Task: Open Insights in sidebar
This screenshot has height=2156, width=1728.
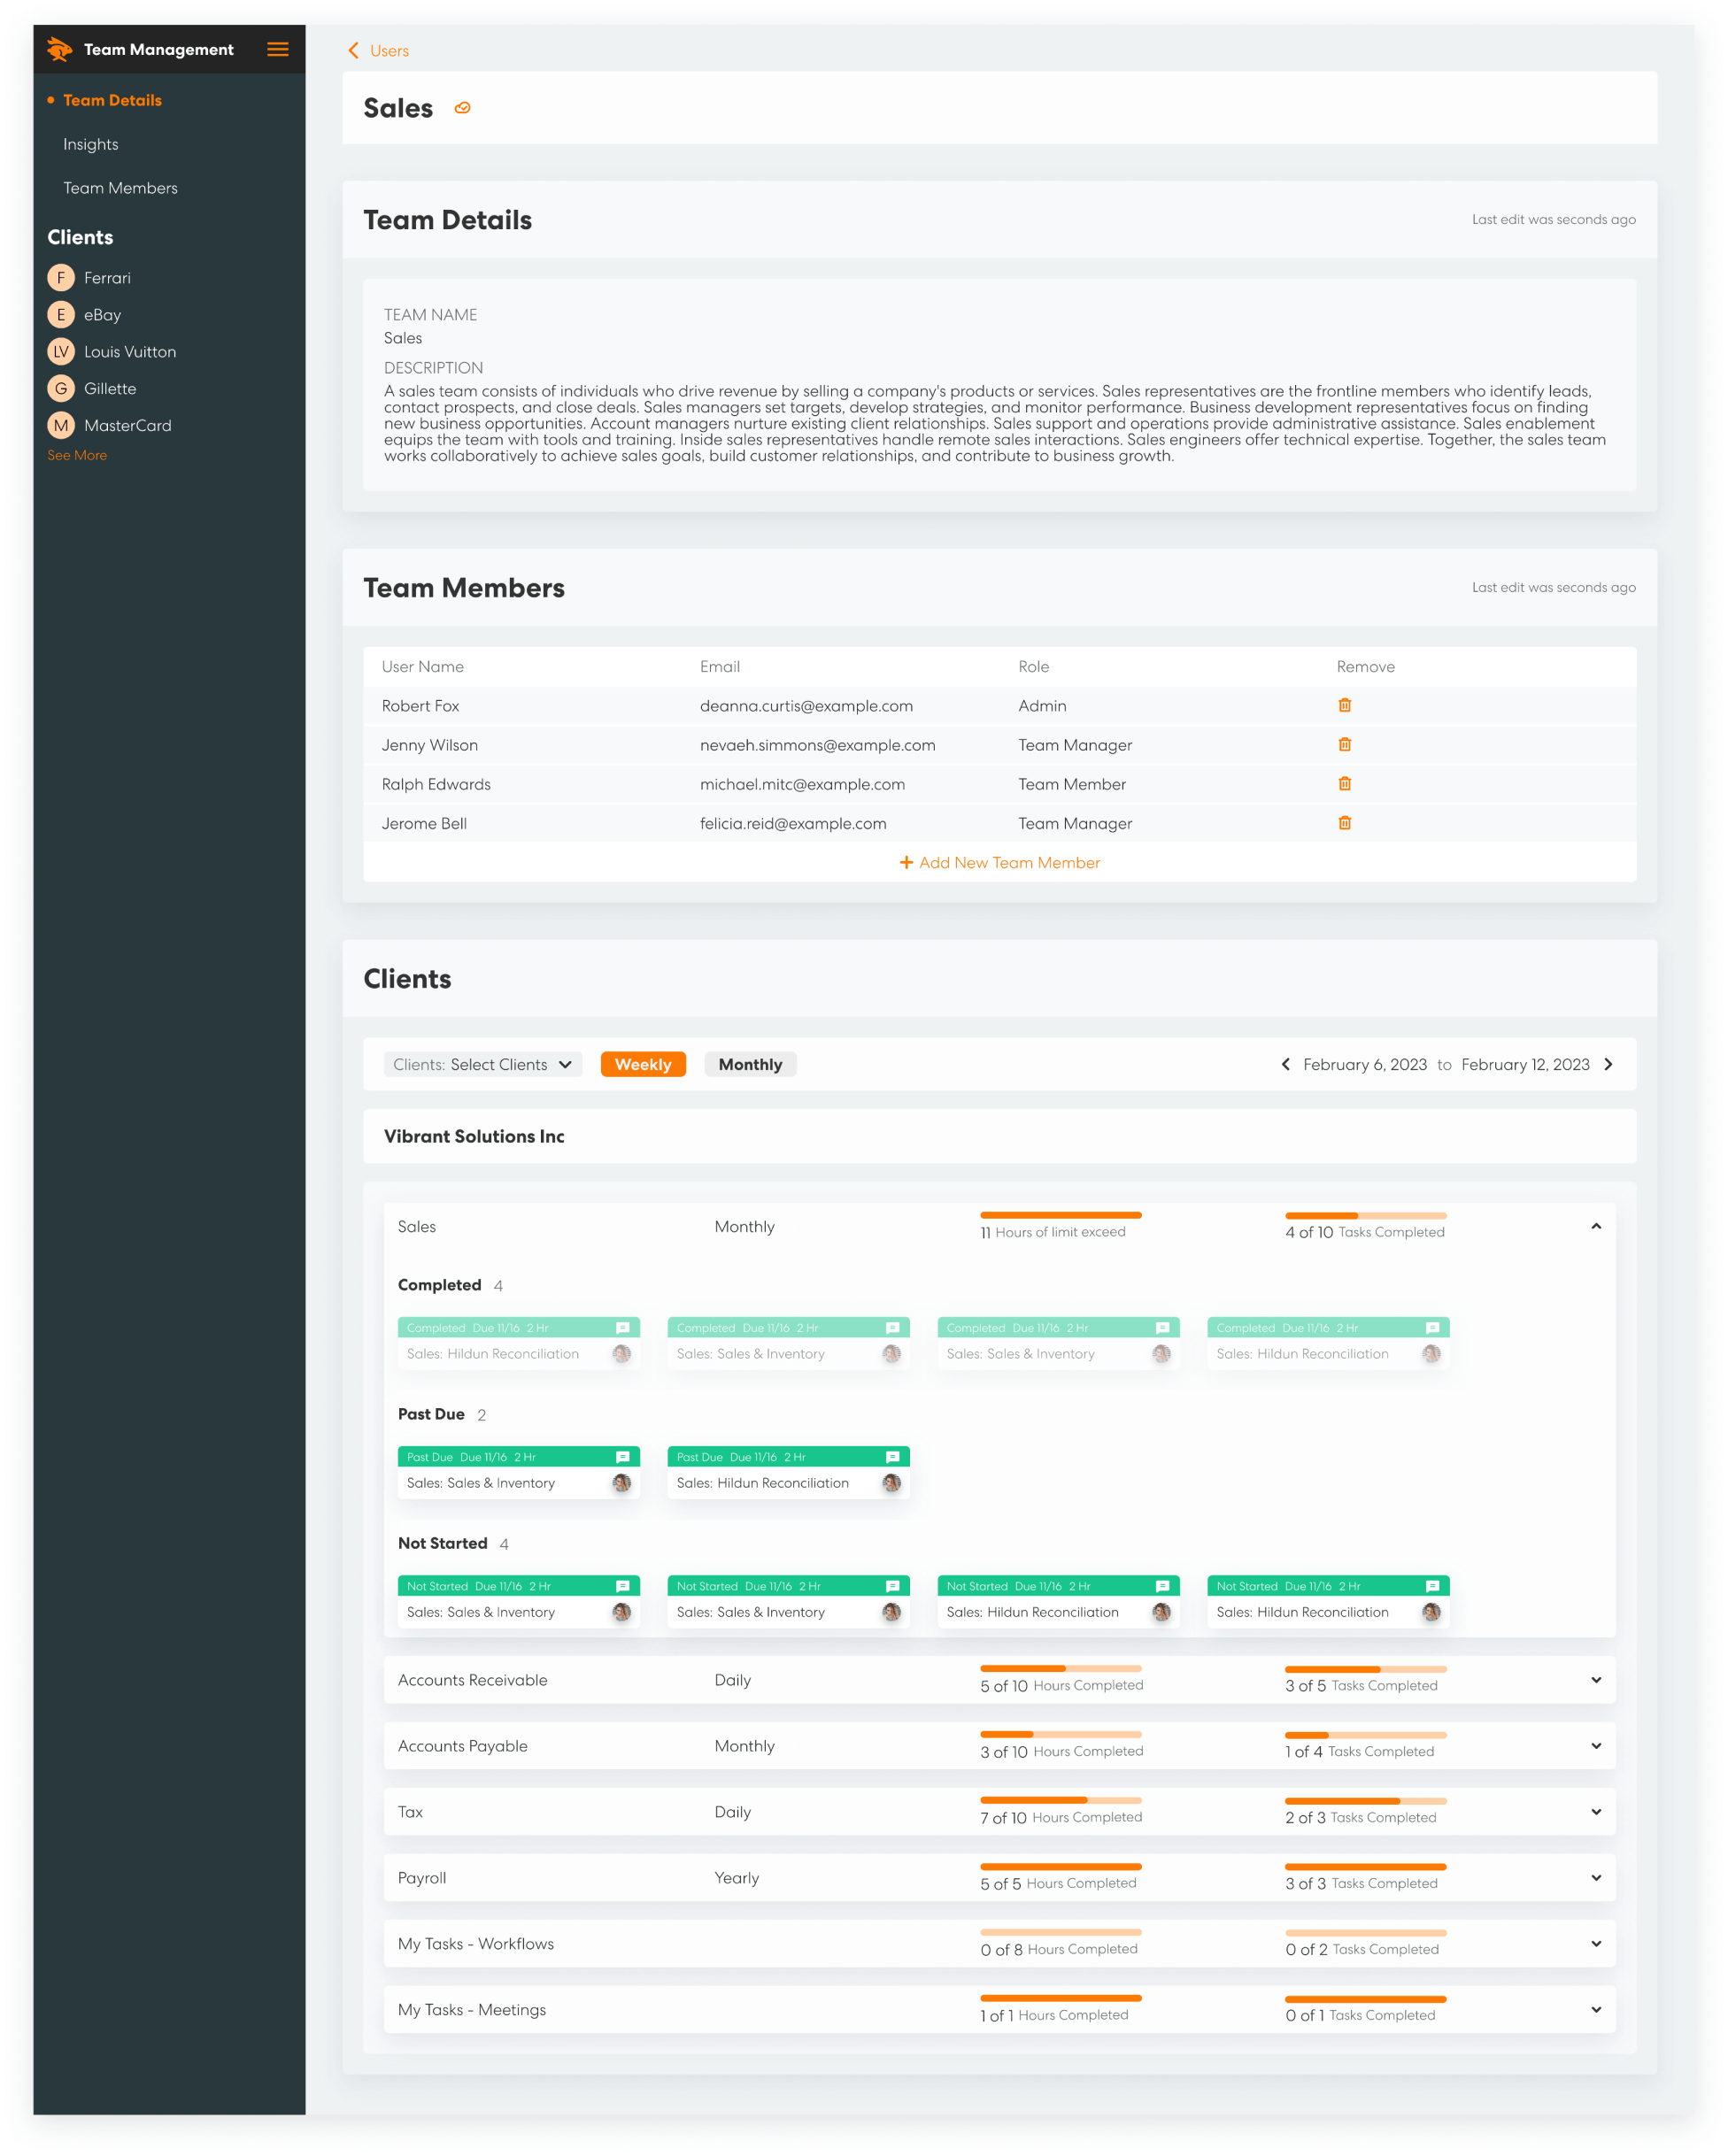Action: (x=91, y=144)
